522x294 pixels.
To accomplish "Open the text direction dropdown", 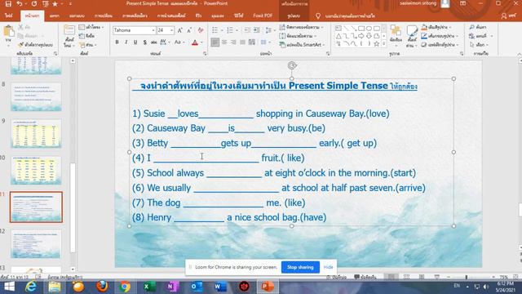I will pos(301,27).
